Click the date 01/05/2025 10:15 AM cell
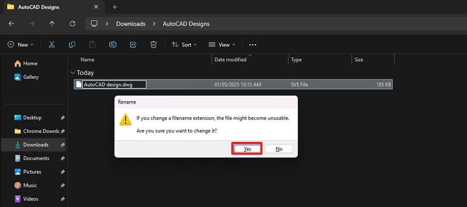 238,85
